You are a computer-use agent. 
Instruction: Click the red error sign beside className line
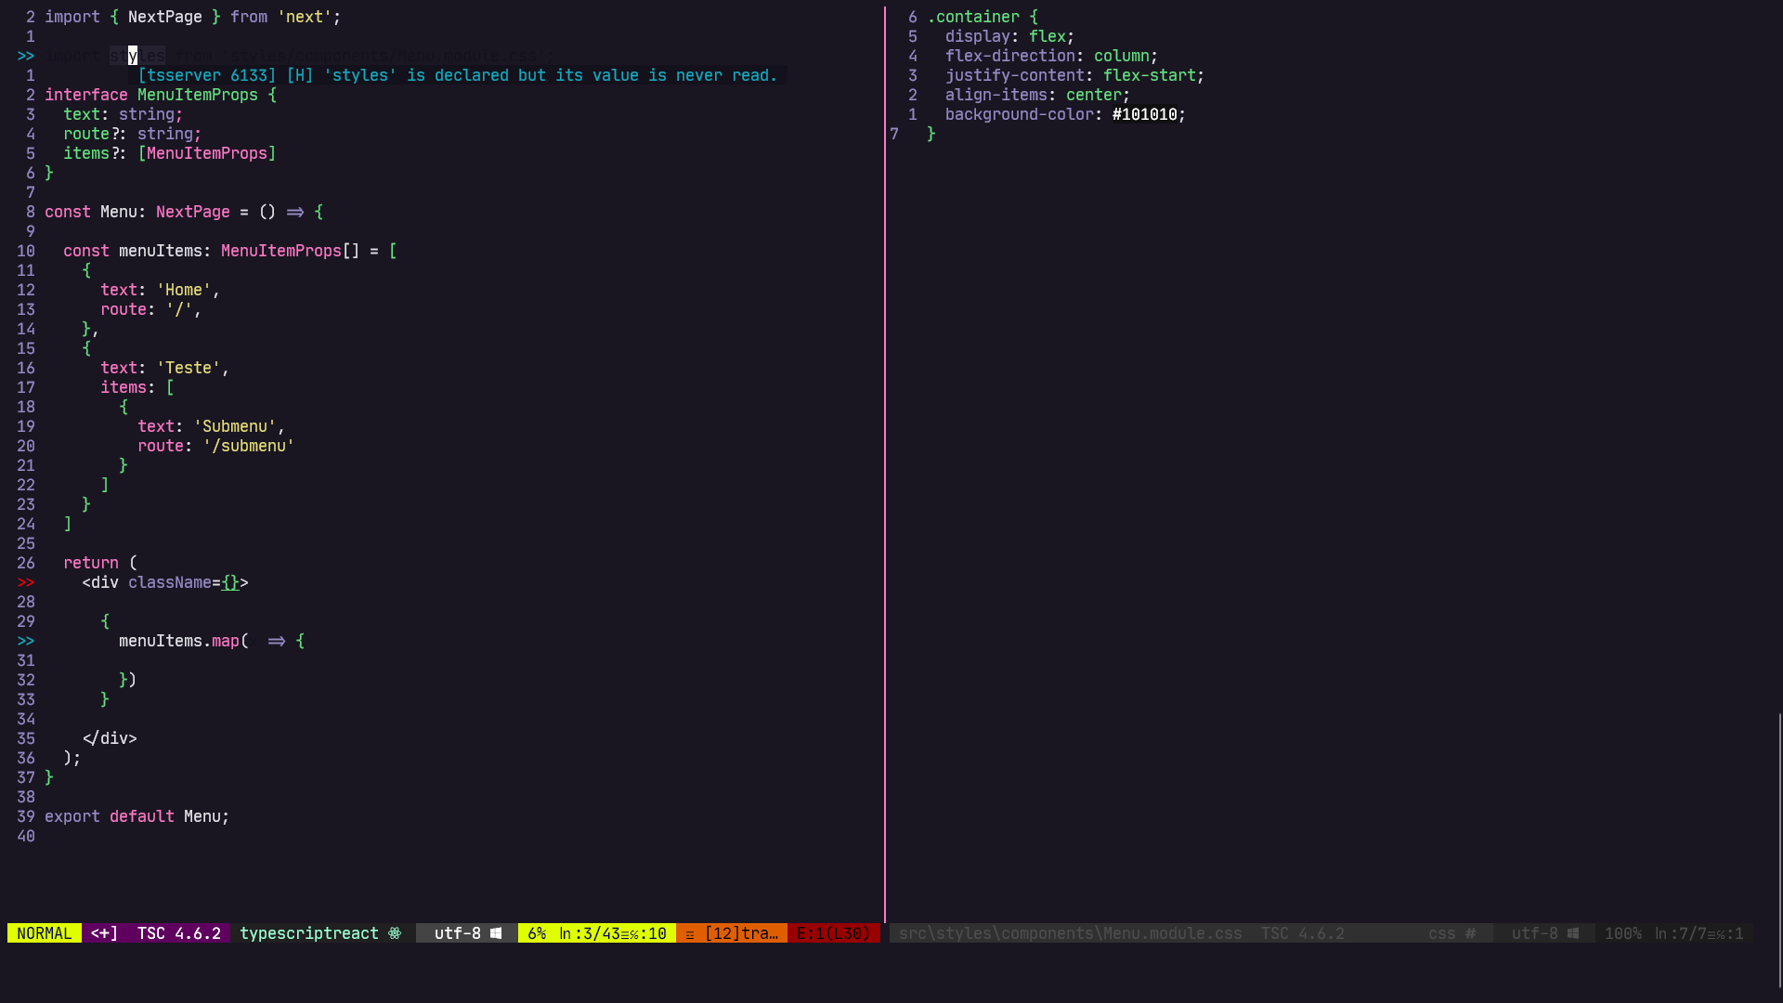tap(25, 582)
